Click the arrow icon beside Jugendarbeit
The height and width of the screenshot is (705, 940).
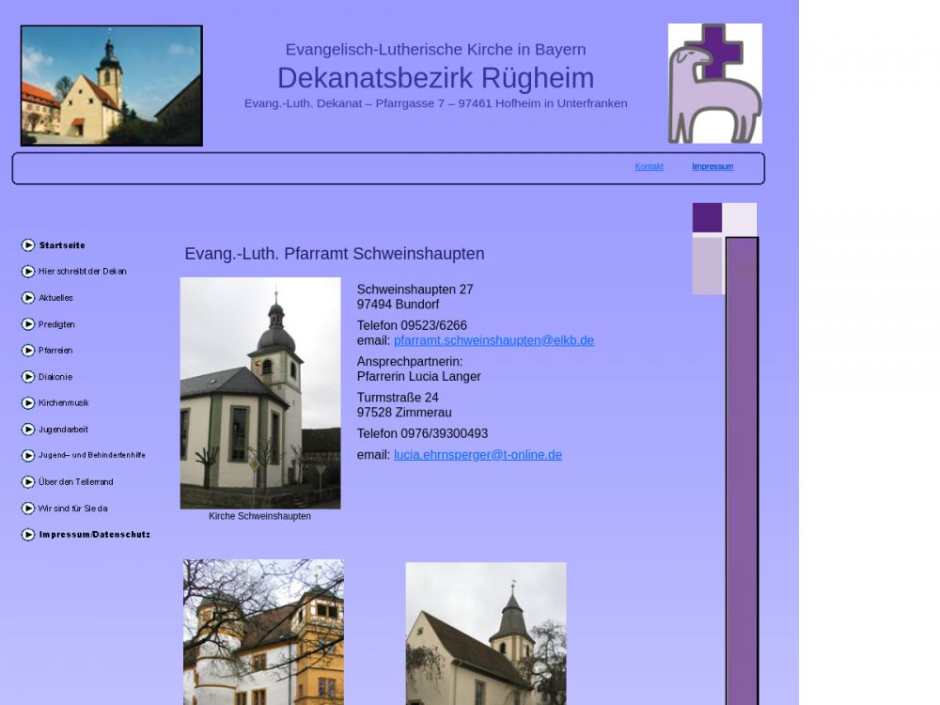[x=28, y=430]
